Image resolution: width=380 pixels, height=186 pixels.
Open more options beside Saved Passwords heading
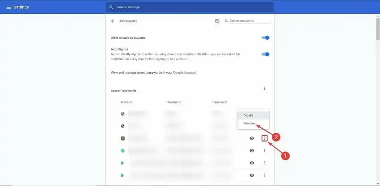265,88
